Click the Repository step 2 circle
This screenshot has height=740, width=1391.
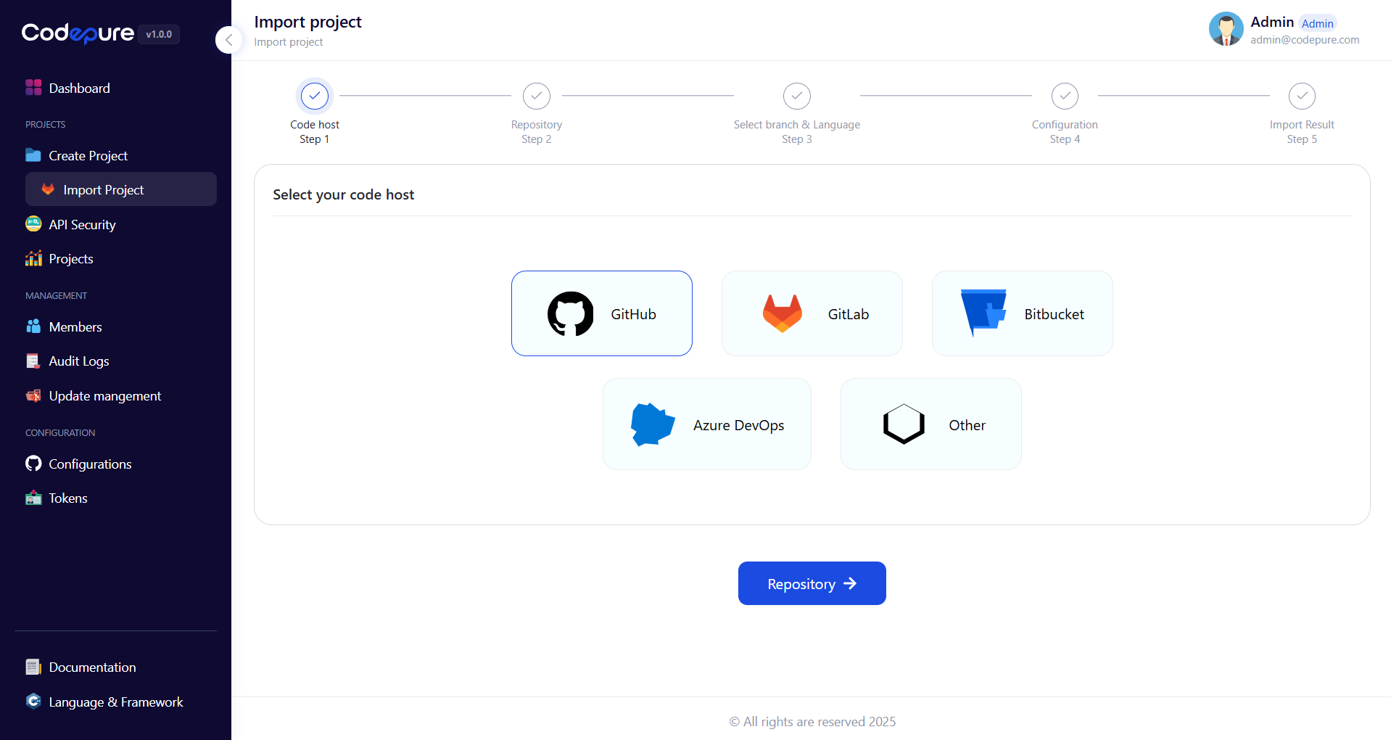point(537,96)
